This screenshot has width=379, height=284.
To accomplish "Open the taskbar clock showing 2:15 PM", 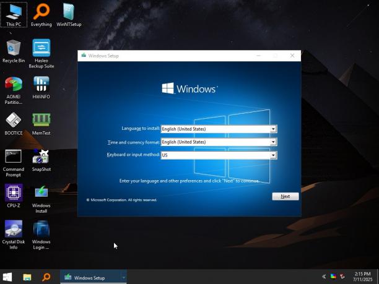I will coord(362,277).
